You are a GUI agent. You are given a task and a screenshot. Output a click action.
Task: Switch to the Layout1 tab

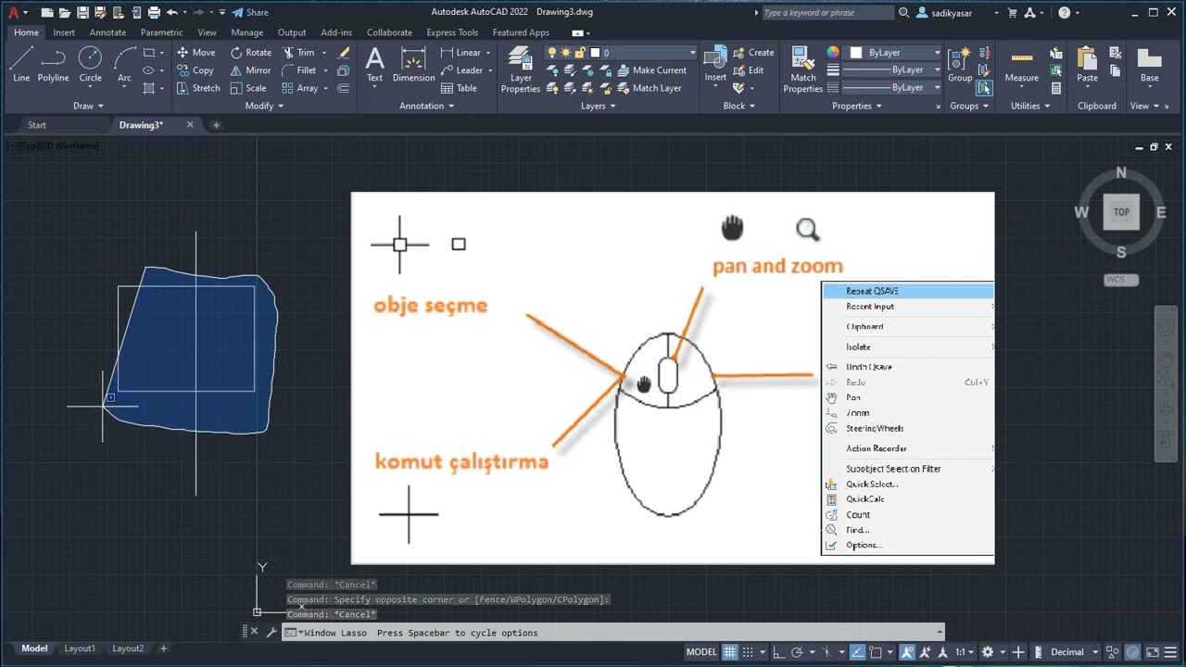tap(80, 648)
